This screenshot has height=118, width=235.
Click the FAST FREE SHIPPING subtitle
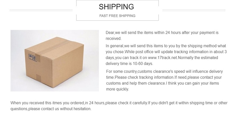(x=117, y=16)
